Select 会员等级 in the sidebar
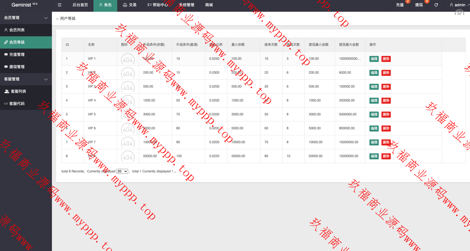The height and width of the screenshot is (251, 470). (17, 42)
